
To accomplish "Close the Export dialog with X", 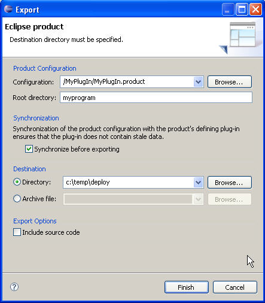I will coord(255,10).
